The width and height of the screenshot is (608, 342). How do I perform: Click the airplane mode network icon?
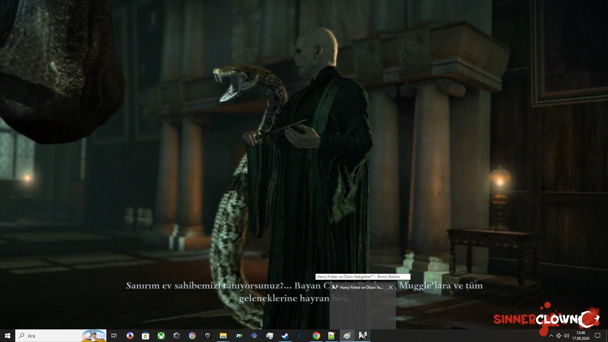pos(559,336)
